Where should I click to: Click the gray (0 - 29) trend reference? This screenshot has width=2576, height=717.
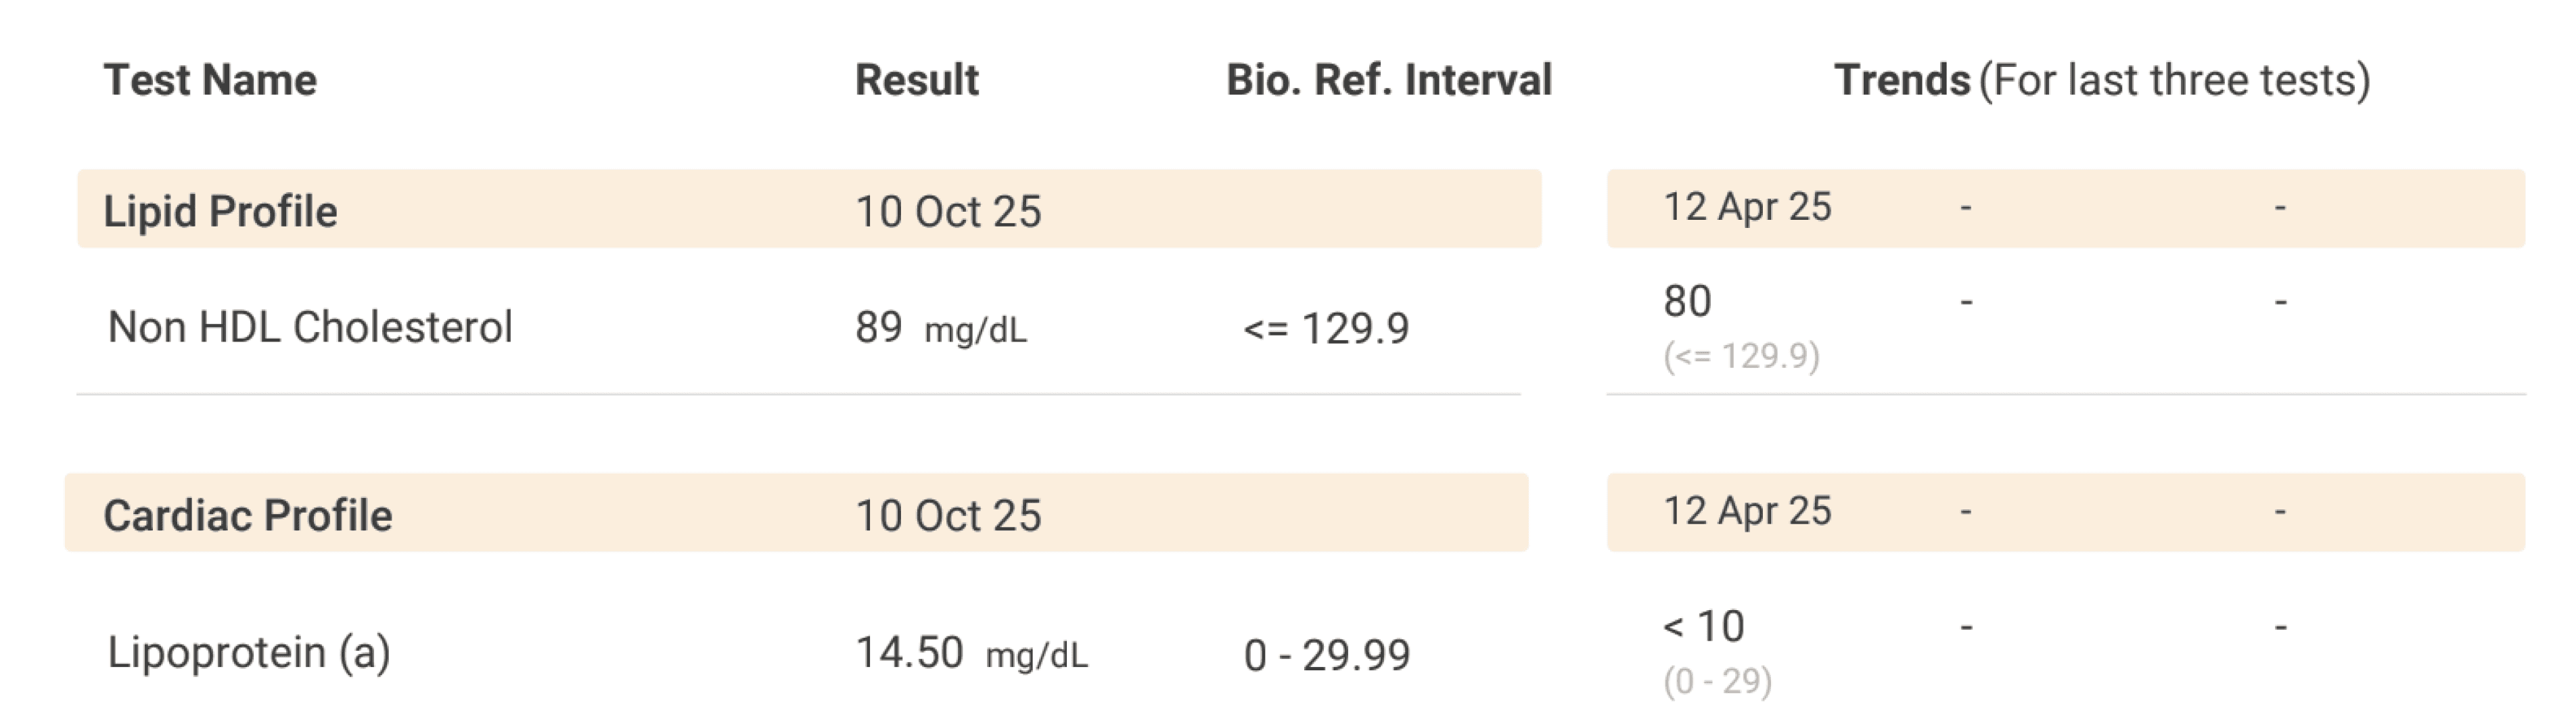point(1717,681)
